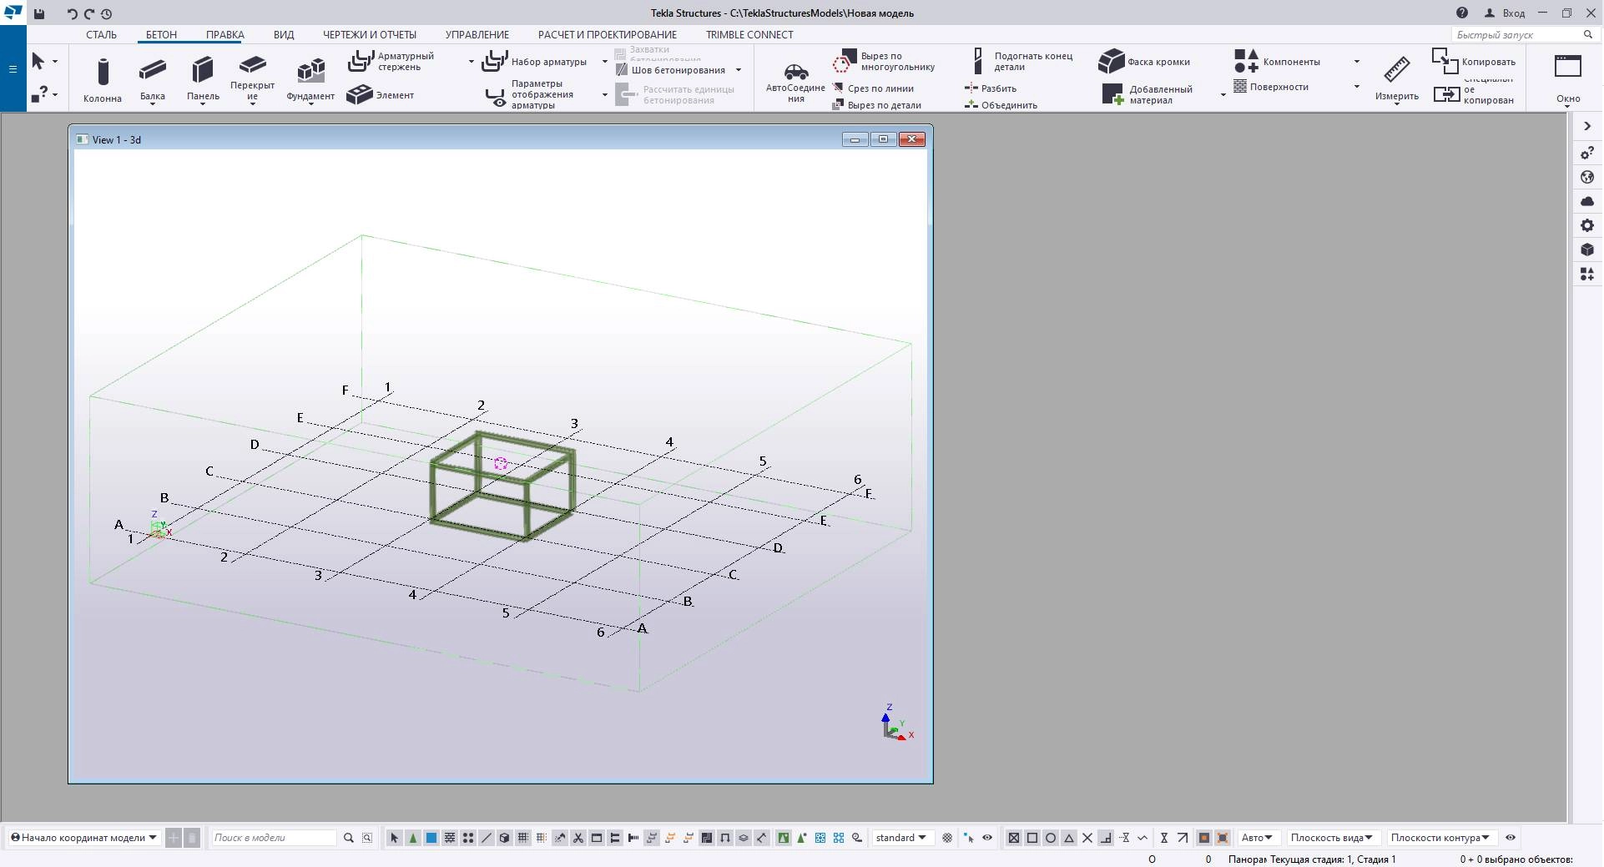Choose the Фундамент tool
This screenshot has width=1604, height=867.
point(310,79)
